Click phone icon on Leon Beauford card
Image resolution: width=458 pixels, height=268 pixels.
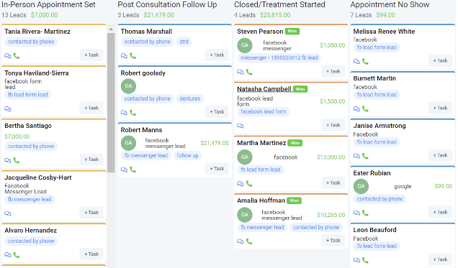coord(365,260)
